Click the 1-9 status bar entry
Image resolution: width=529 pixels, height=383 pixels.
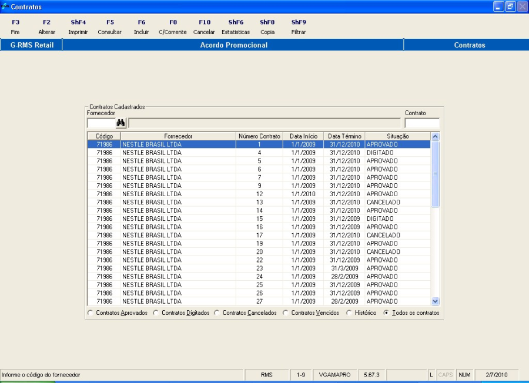click(301, 375)
